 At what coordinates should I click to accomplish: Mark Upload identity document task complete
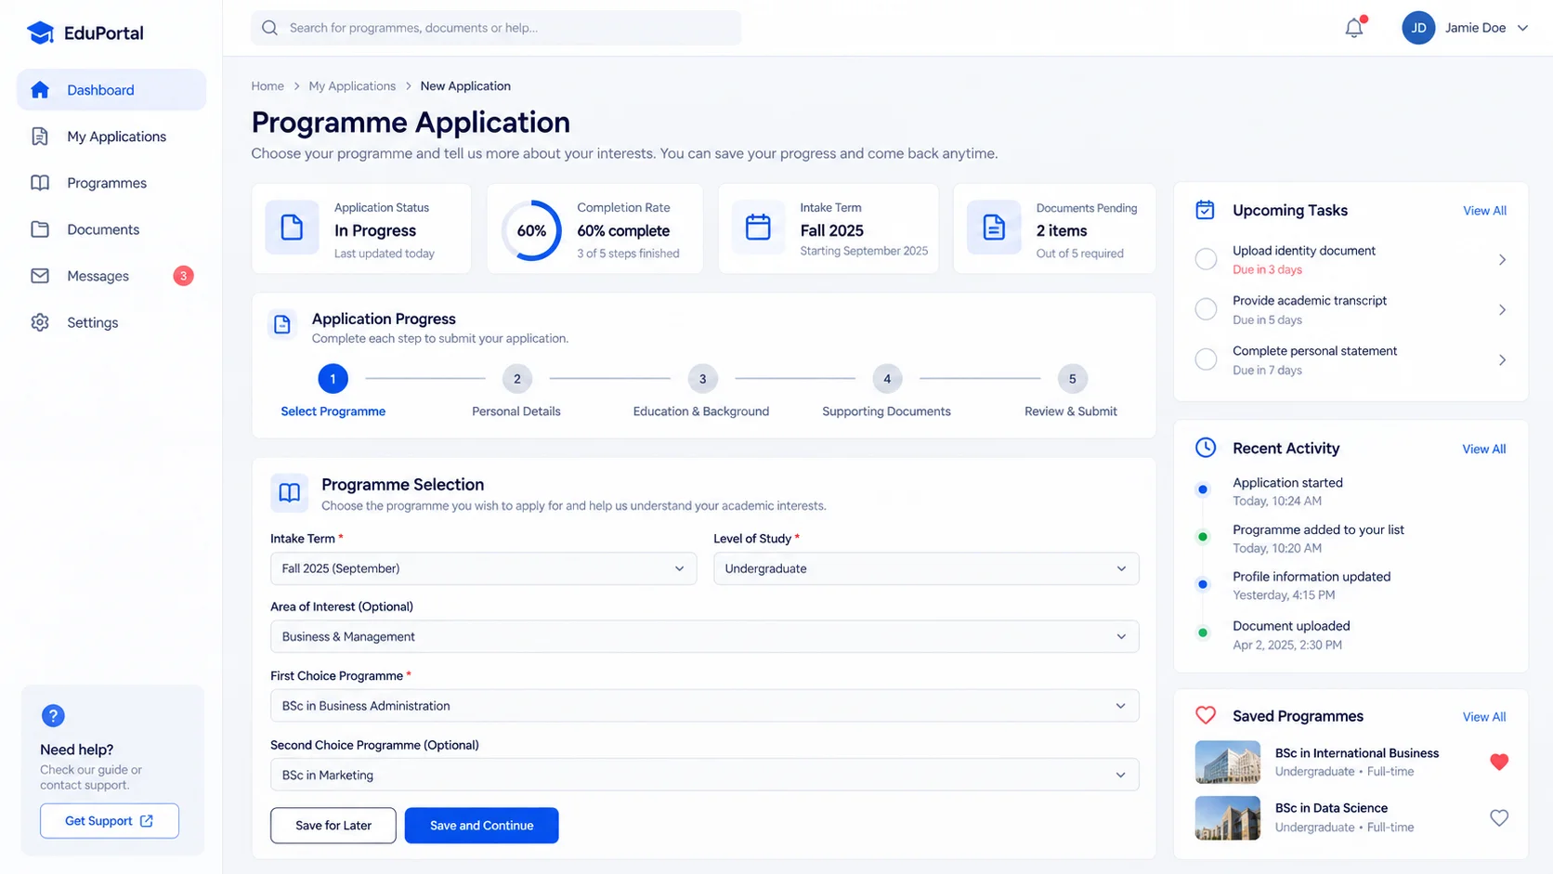tap(1206, 259)
